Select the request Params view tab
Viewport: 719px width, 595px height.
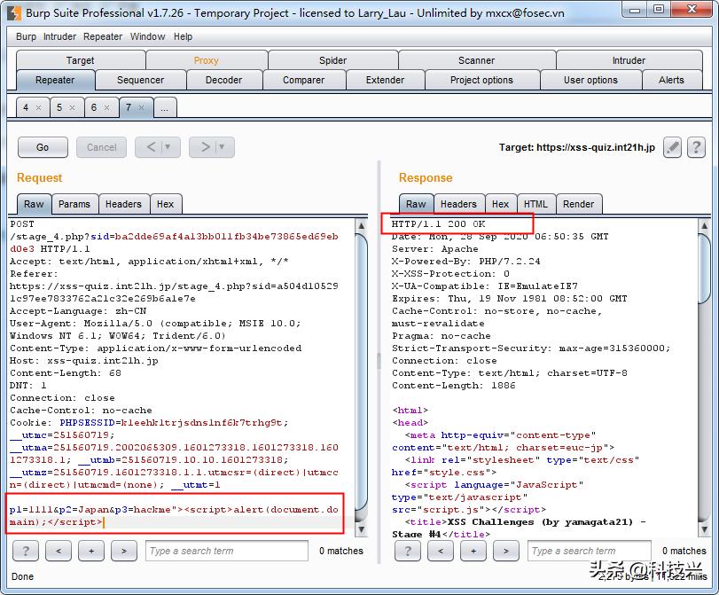coord(74,204)
